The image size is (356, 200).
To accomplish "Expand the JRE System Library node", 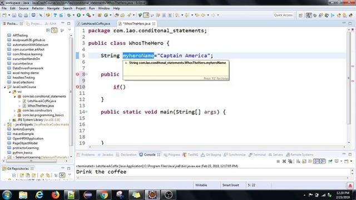I will tap(10, 120).
